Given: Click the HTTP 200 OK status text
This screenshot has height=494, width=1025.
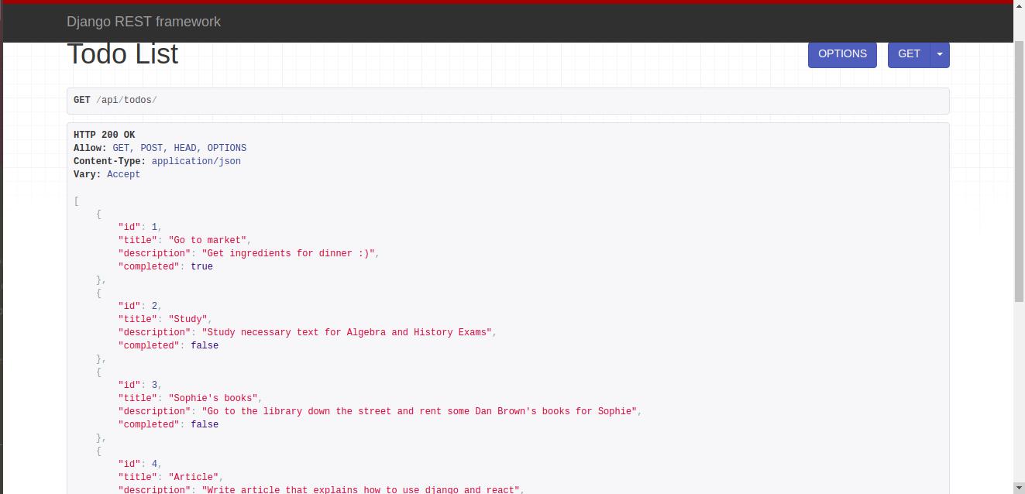Looking at the screenshot, I should (x=104, y=134).
